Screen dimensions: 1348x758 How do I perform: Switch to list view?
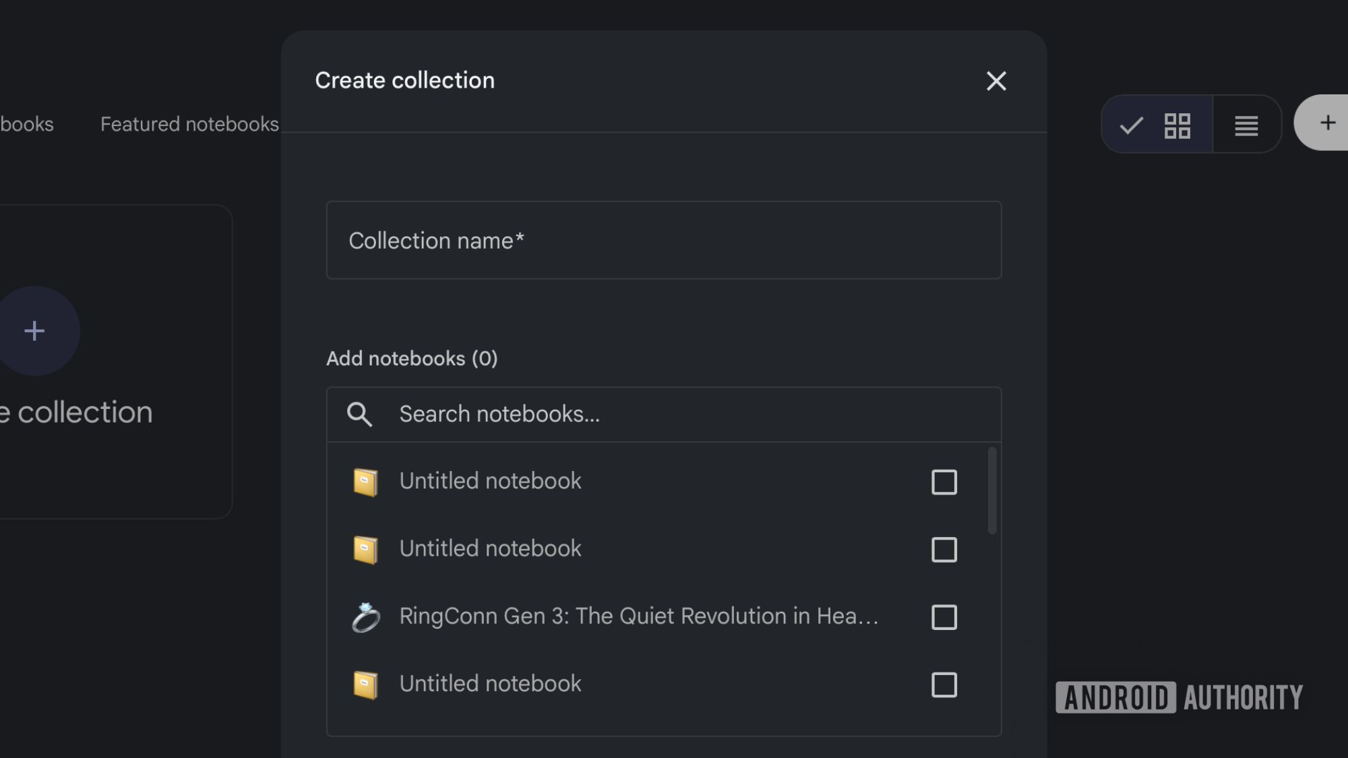pos(1246,125)
